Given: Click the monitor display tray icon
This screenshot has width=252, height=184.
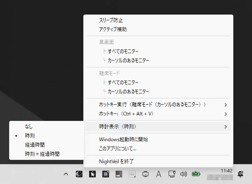Looking at the screenshot, I should 145,174.
